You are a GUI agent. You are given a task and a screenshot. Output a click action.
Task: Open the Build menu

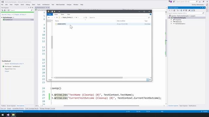point(22,5)
